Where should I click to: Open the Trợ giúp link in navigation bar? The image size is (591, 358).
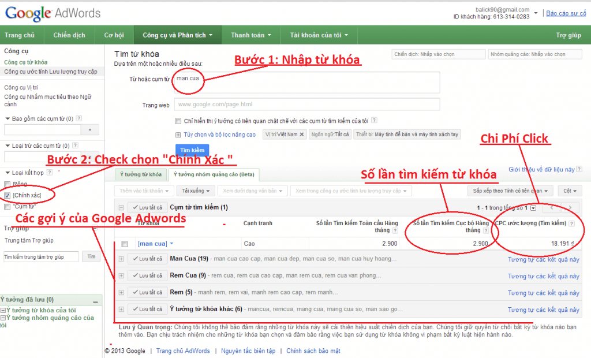click(x=568, y=35)
